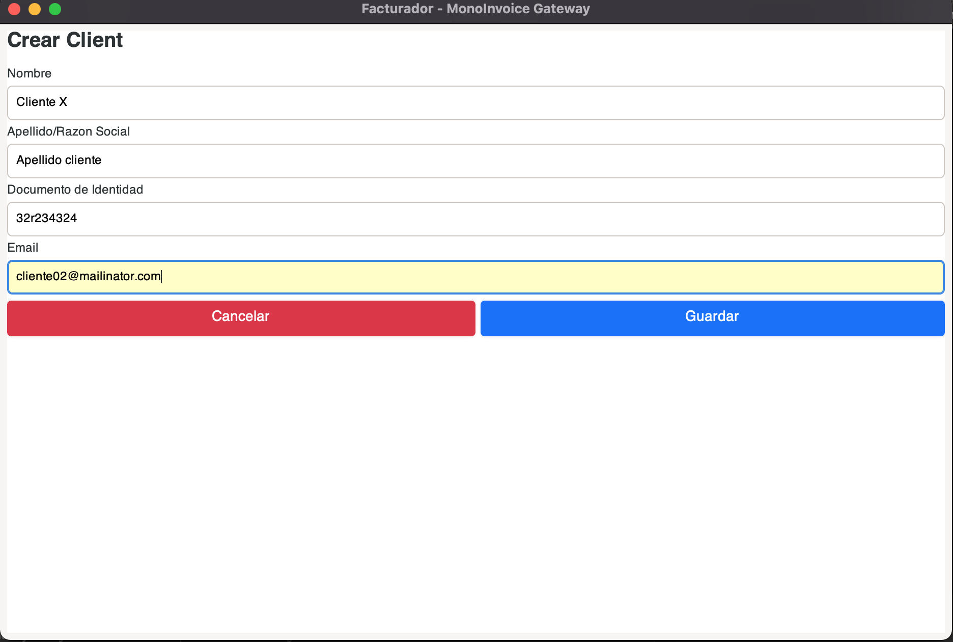Viewport: 953px width, 642px height.
Task: Focus the Nombre input field
Action: point(475,103)
